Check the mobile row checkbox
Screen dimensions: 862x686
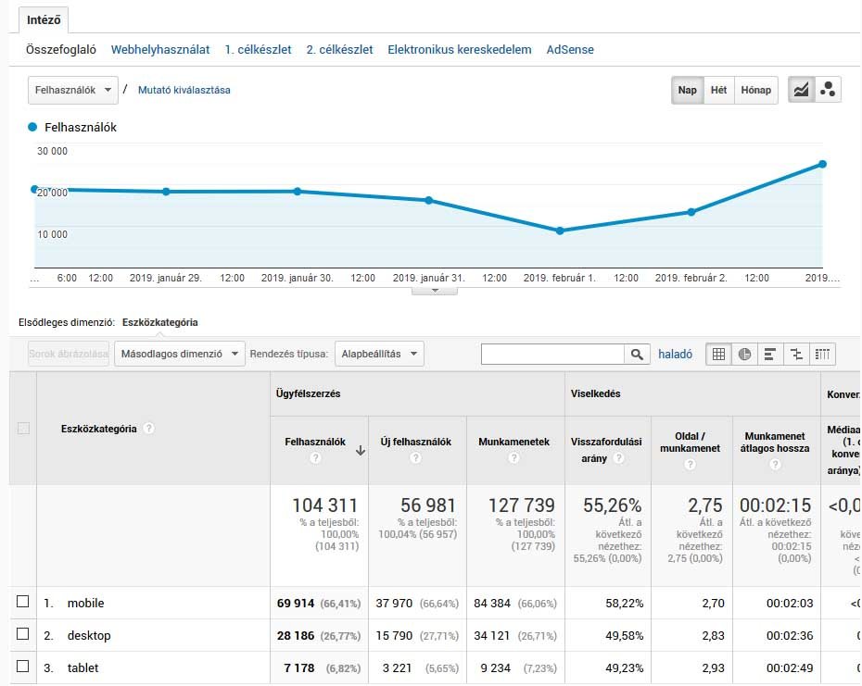[x=22, y=603]
